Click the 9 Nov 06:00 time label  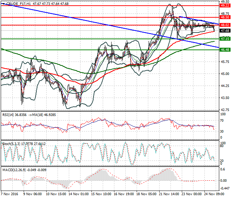click(32, 194)
